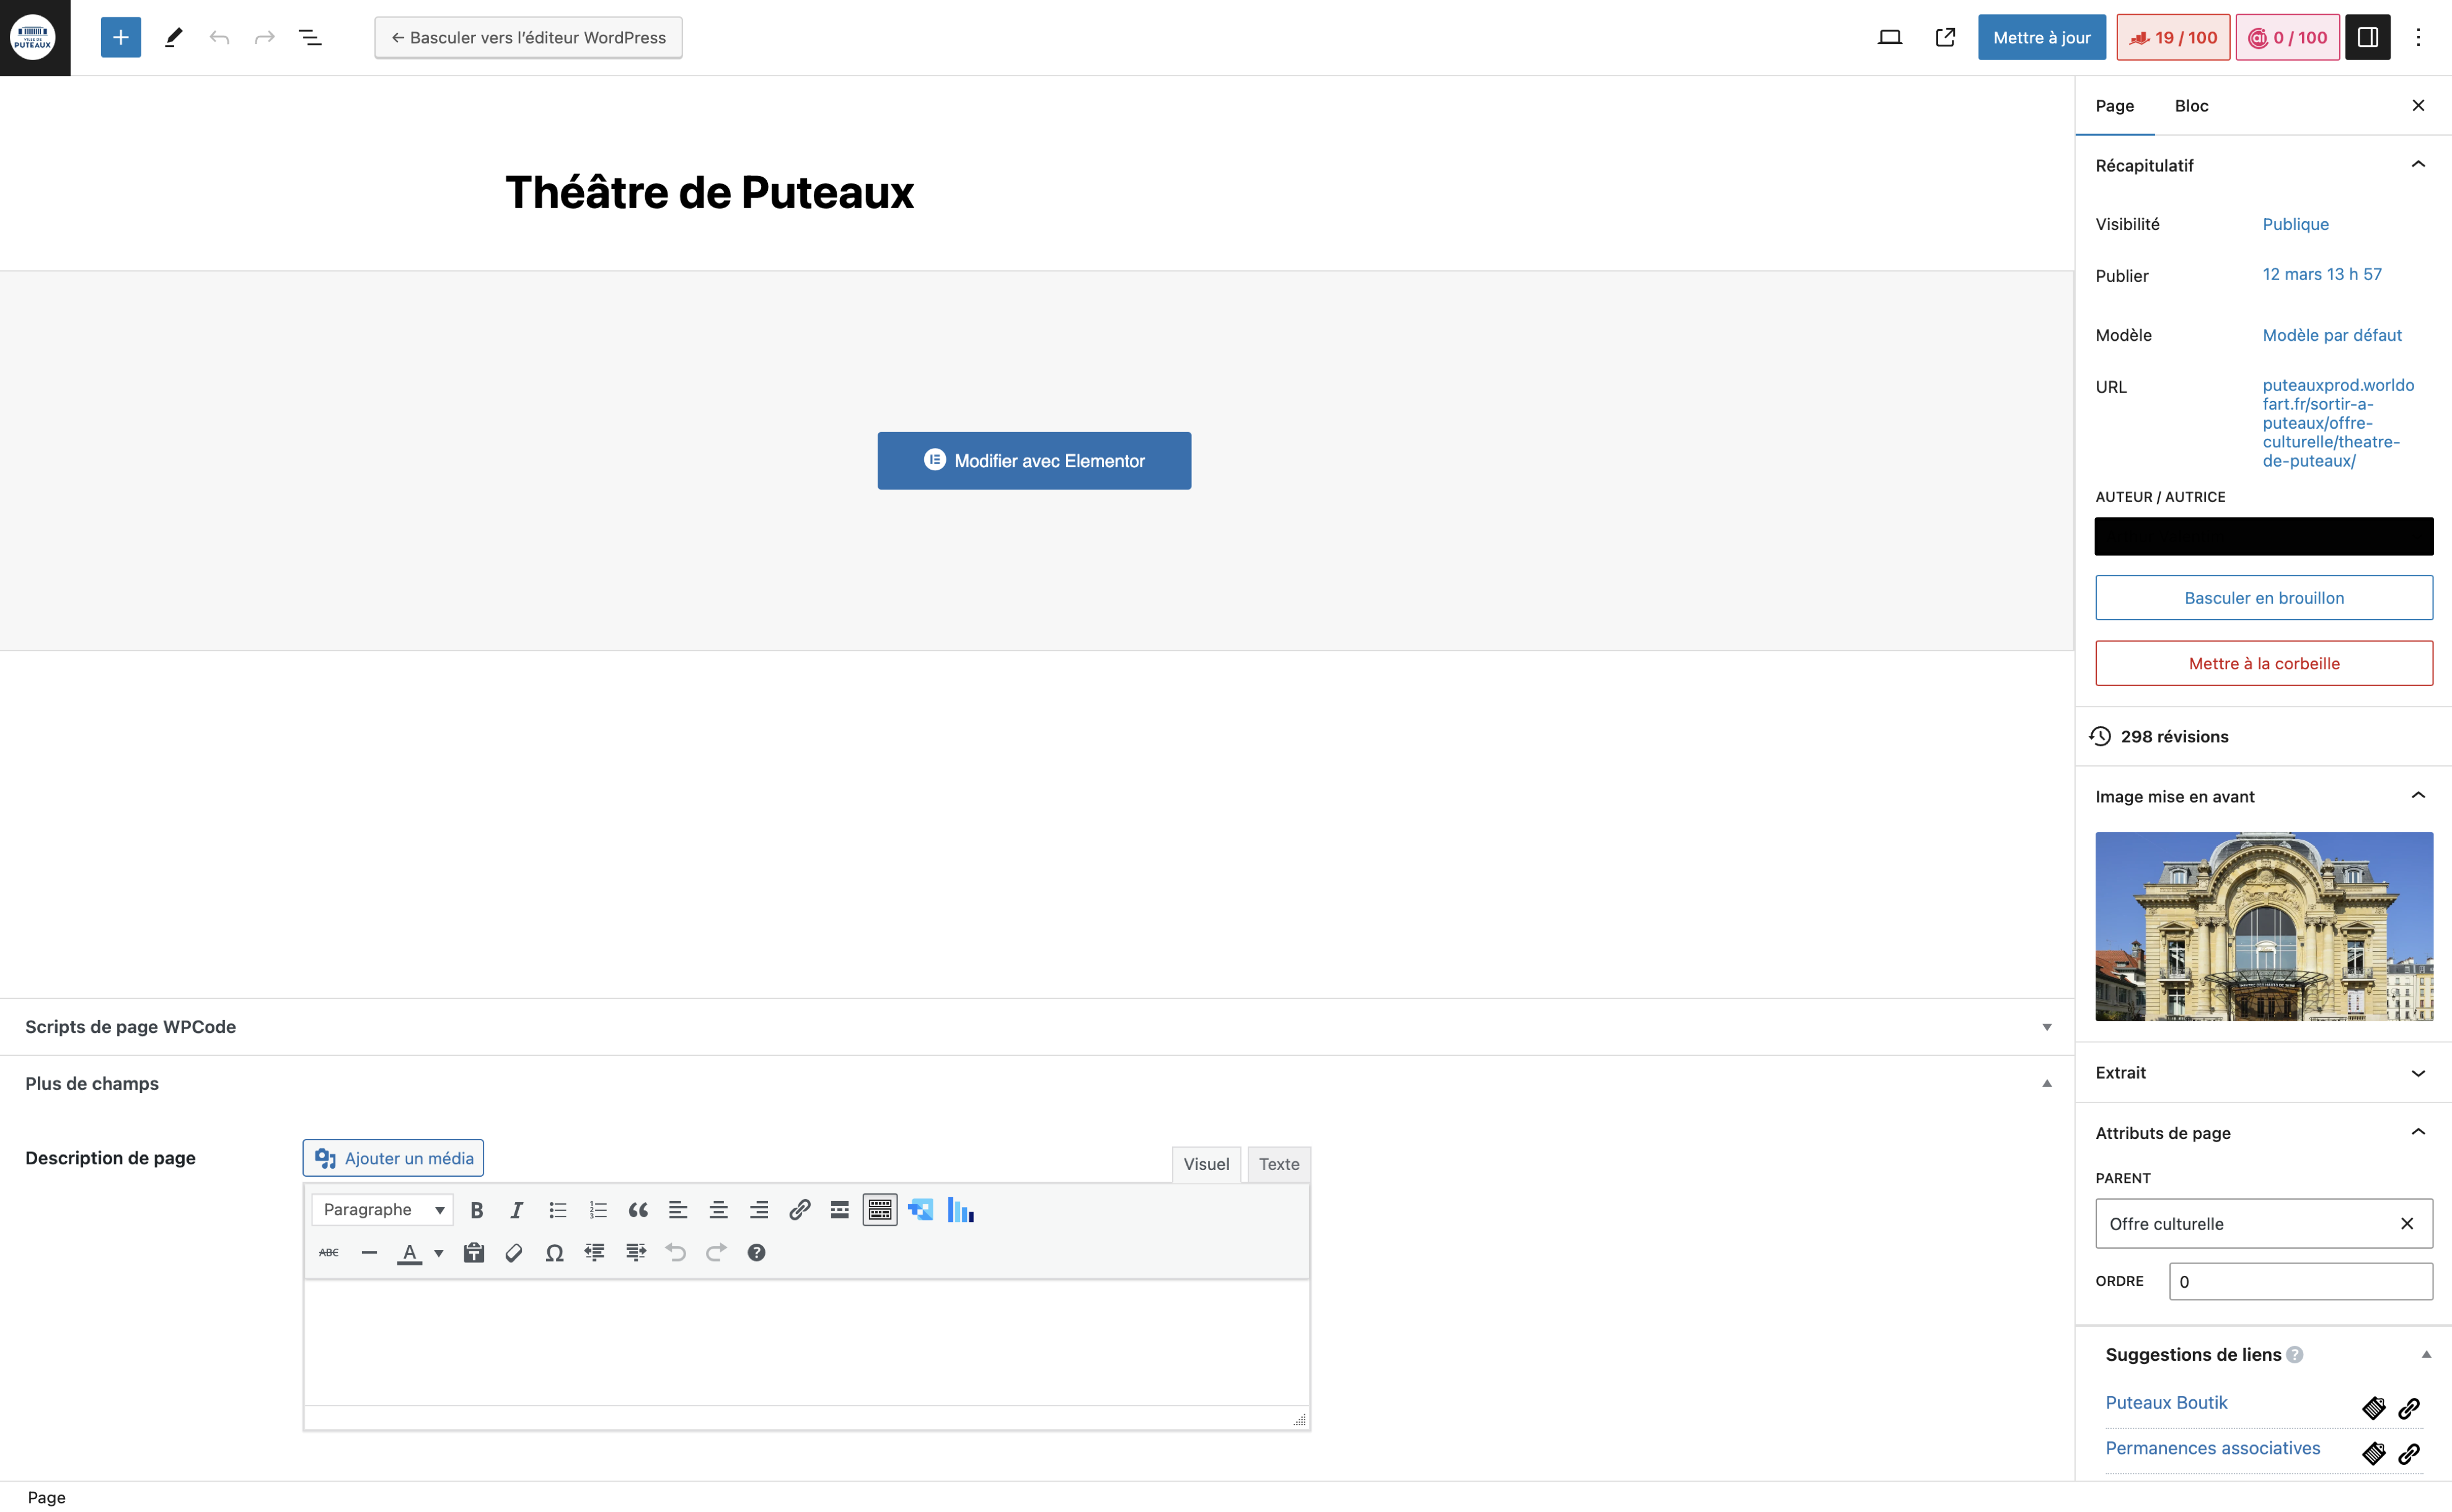The image size is (2452, 1512).
Task: Open the Paragraphe format dropdown
Action: point(382,1210)
